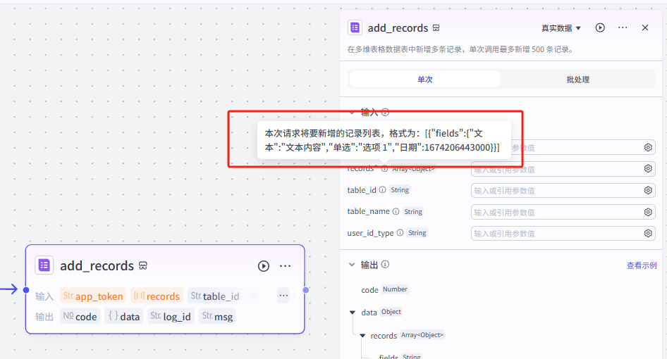Click plugin badge icon on canvas node title
667x359 pixels.
point(143,266)
